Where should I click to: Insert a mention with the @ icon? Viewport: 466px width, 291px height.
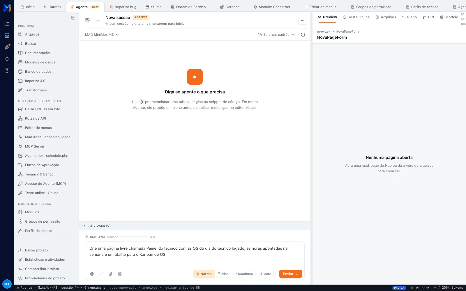tap(92, 274)
